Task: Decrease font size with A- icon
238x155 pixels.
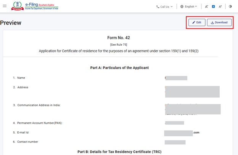Action: click(x=206, y=6)
